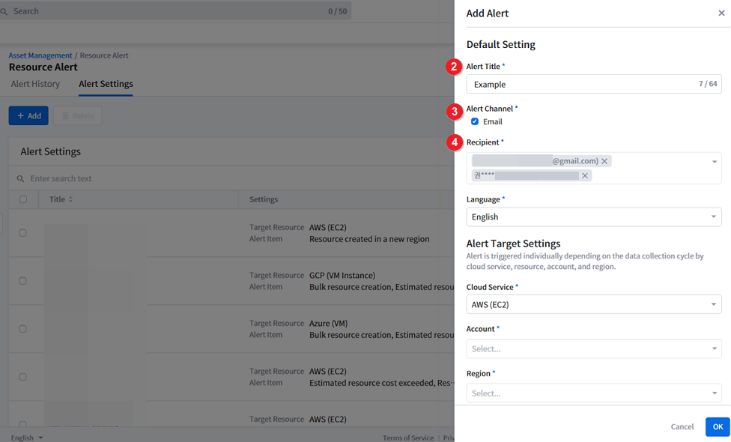Viewport: 731px width, 442px height.
Task: Remove the gmail.com recipient chip
Action: pyautogui.click(x=604, y=161)
